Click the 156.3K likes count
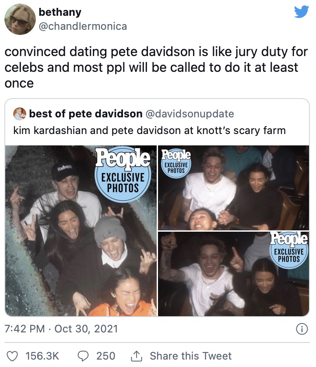 point(42,356)
